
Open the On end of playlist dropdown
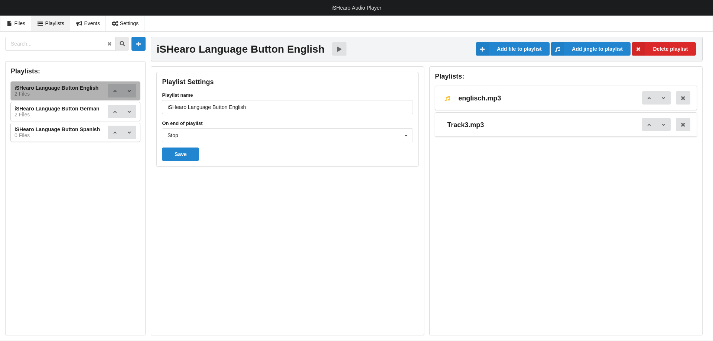coord(287,135)
